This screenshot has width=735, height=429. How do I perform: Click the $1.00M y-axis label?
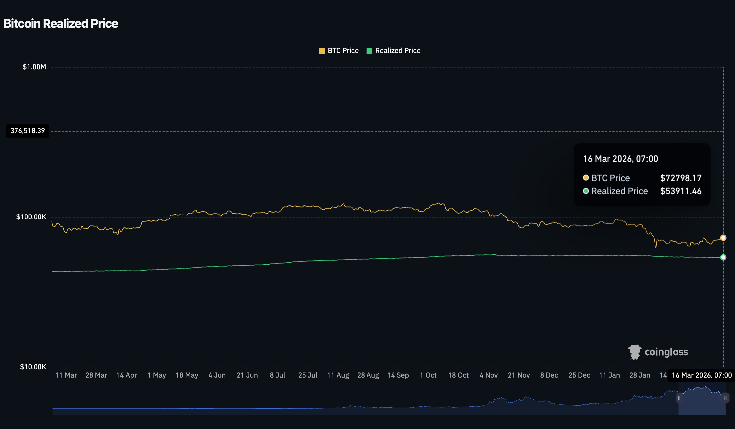[x=34, y=67]
